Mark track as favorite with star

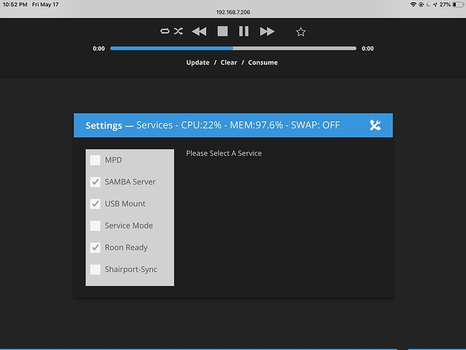(x=301, y=31)
